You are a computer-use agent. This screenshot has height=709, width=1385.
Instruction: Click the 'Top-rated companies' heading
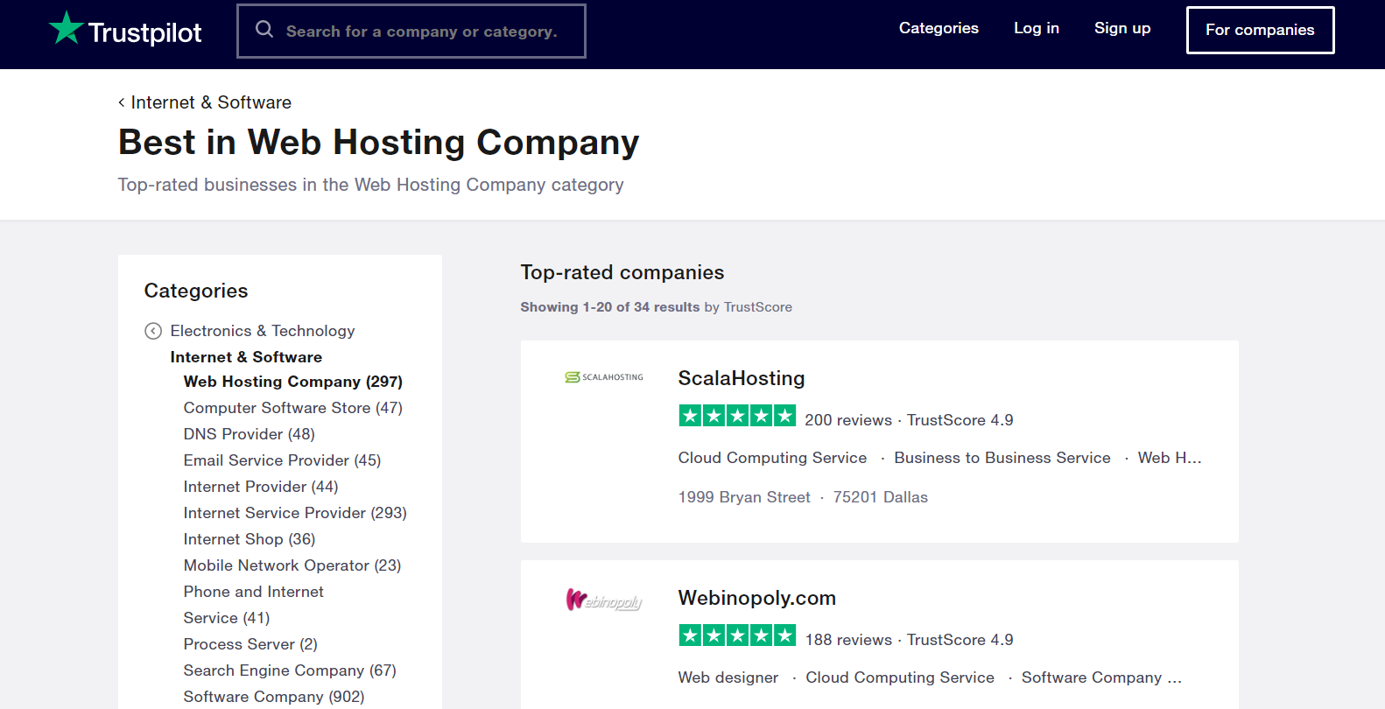tap(622, 272)
